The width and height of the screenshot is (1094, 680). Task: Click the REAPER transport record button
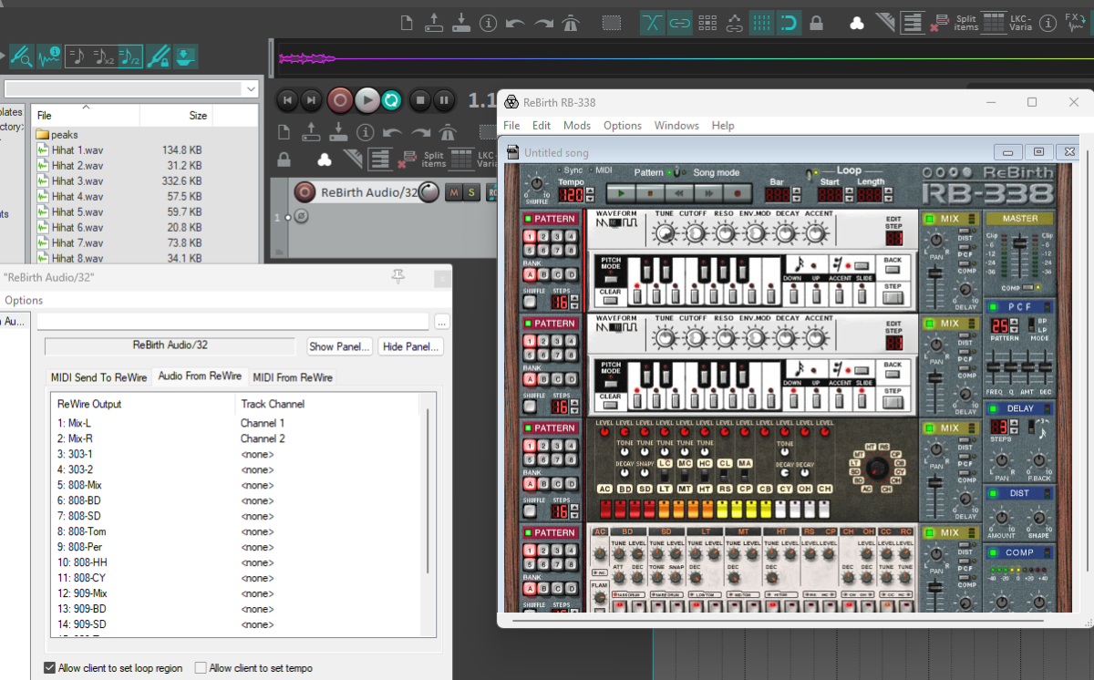click(x=340, y=99)
